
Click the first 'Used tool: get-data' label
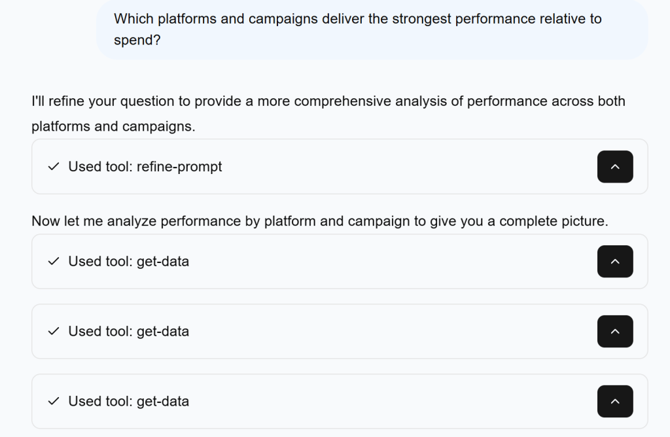tap(128, 261)
